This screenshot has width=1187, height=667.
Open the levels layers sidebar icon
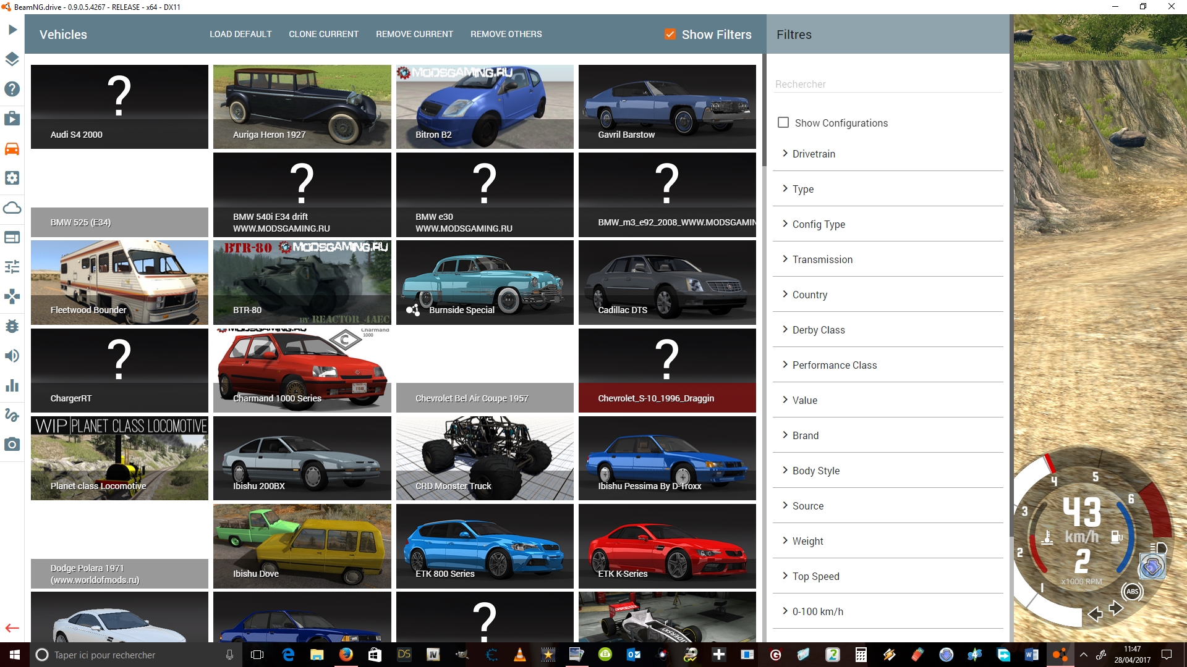point(12,59)
